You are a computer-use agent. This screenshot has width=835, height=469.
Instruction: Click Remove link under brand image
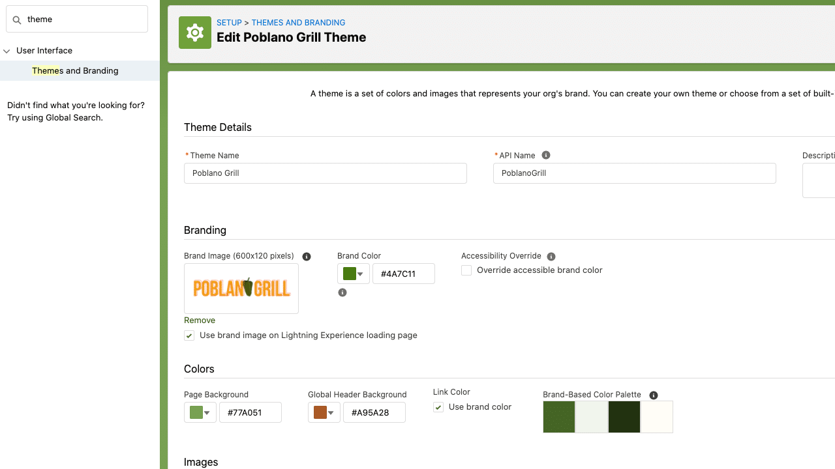pos(200,320)
